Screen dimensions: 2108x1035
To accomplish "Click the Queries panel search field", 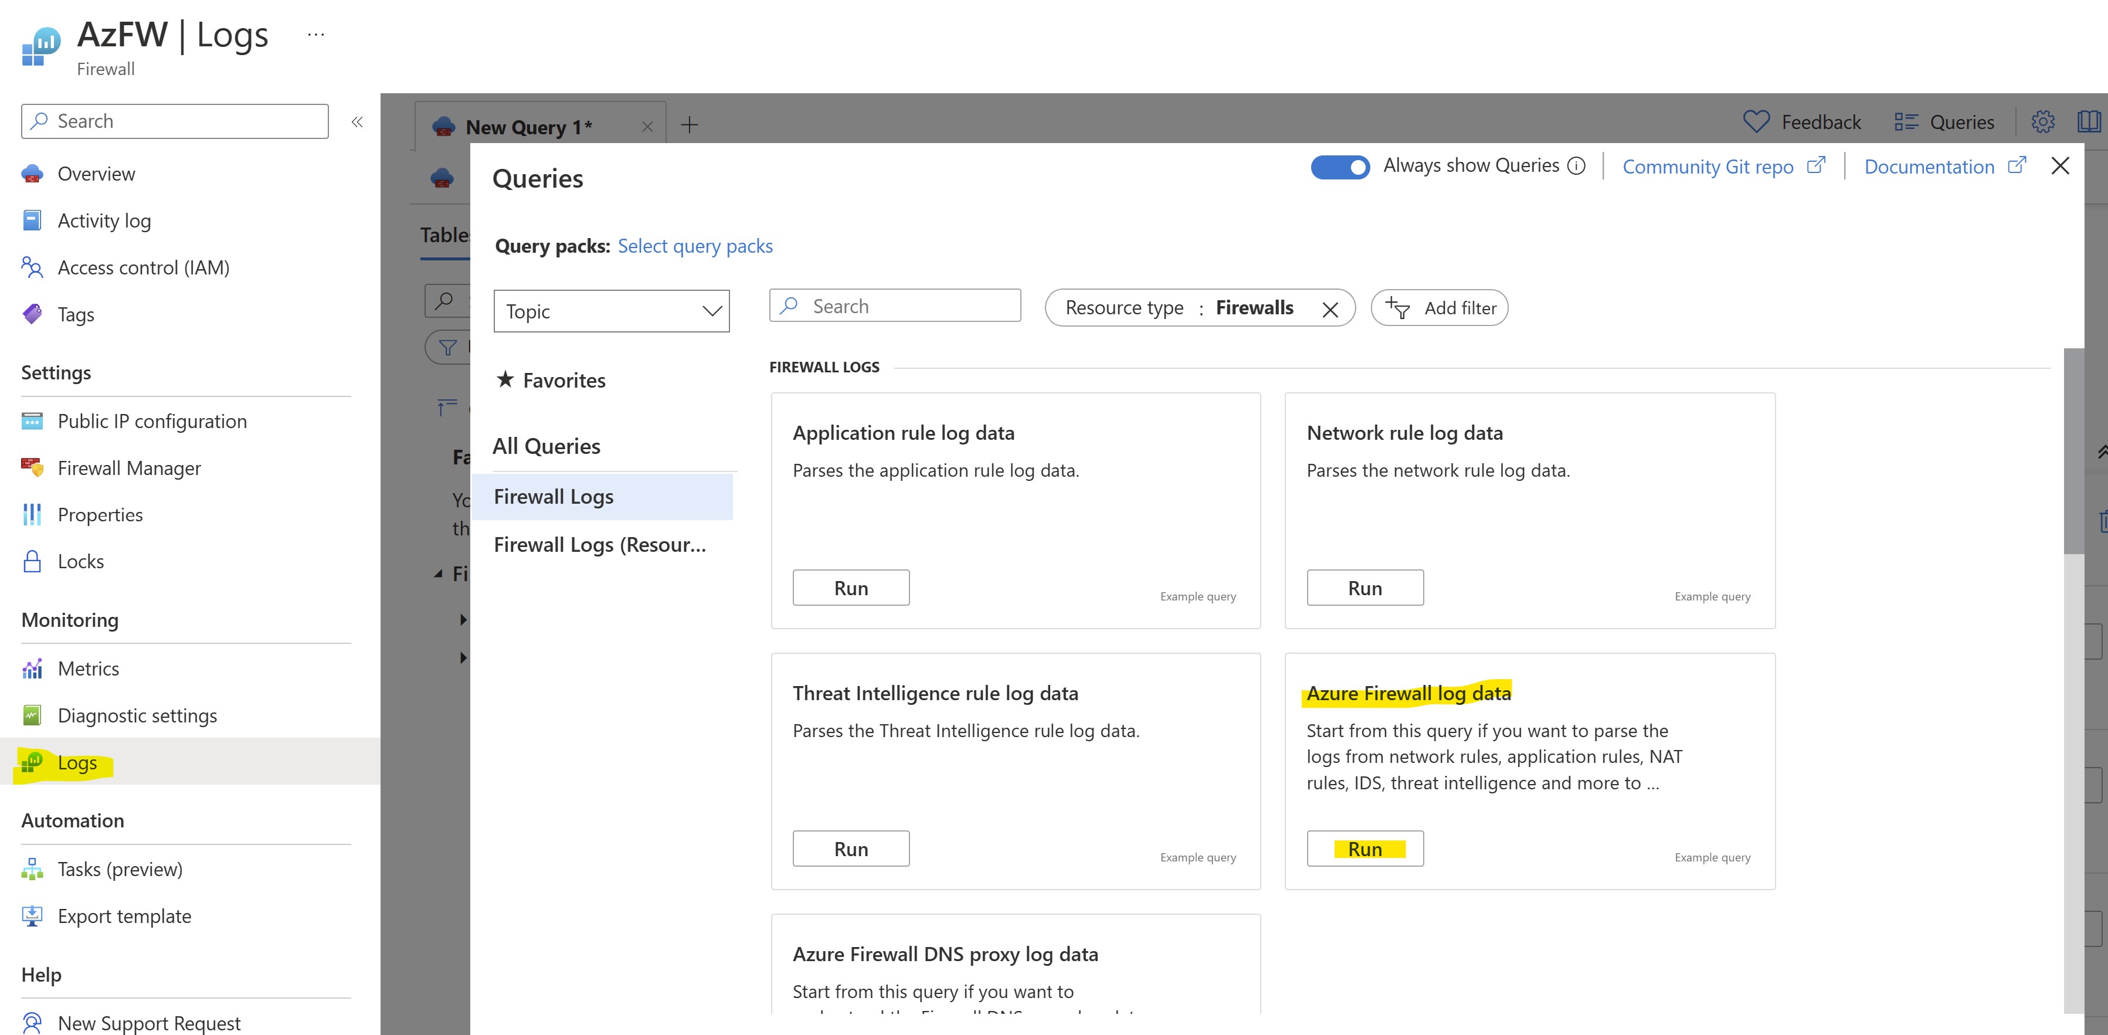I will tap(908, 306).
